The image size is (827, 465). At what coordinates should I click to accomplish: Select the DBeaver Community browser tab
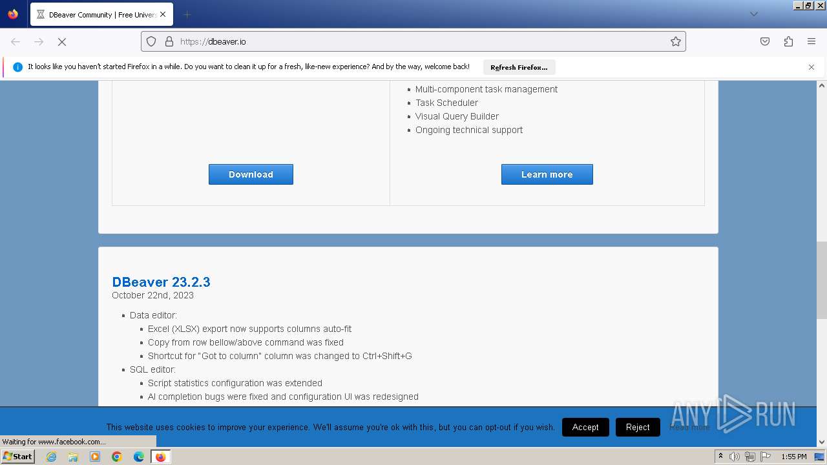point(101,14)
